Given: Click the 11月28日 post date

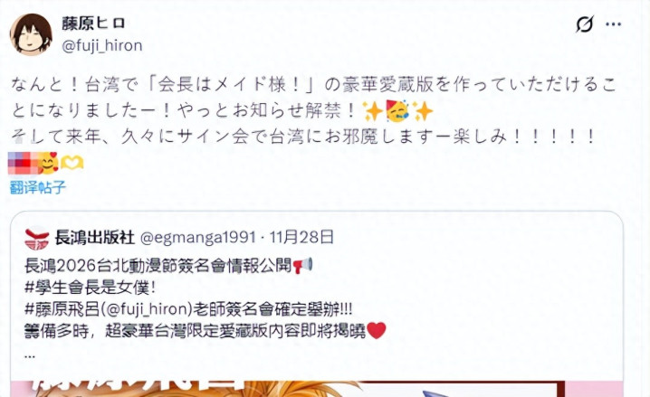Looking at the screenshot, I should click(x=301, y=237).
